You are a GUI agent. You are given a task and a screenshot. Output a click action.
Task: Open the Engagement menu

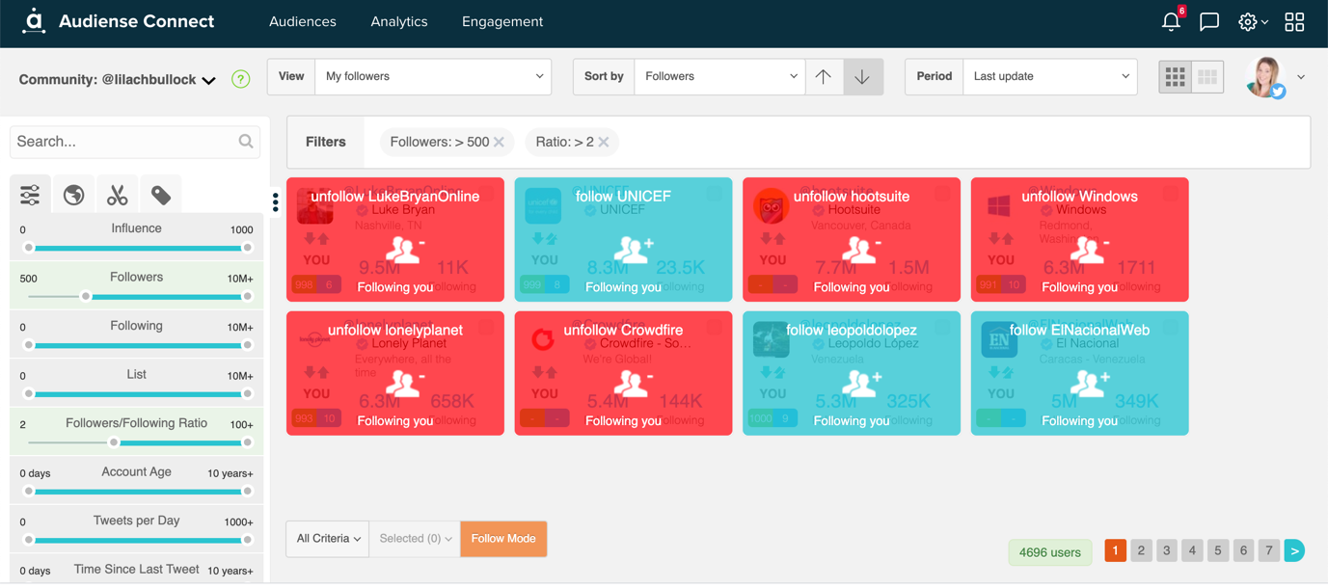coord(502,21)
